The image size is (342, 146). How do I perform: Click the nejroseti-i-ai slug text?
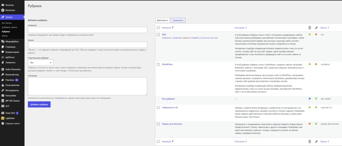pyautogui.click(x=327, y=107)
